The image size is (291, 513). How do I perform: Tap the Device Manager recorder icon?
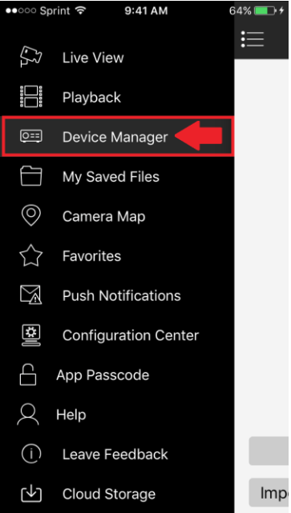point(30,136)
